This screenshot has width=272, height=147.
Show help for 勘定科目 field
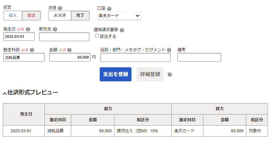32,50
